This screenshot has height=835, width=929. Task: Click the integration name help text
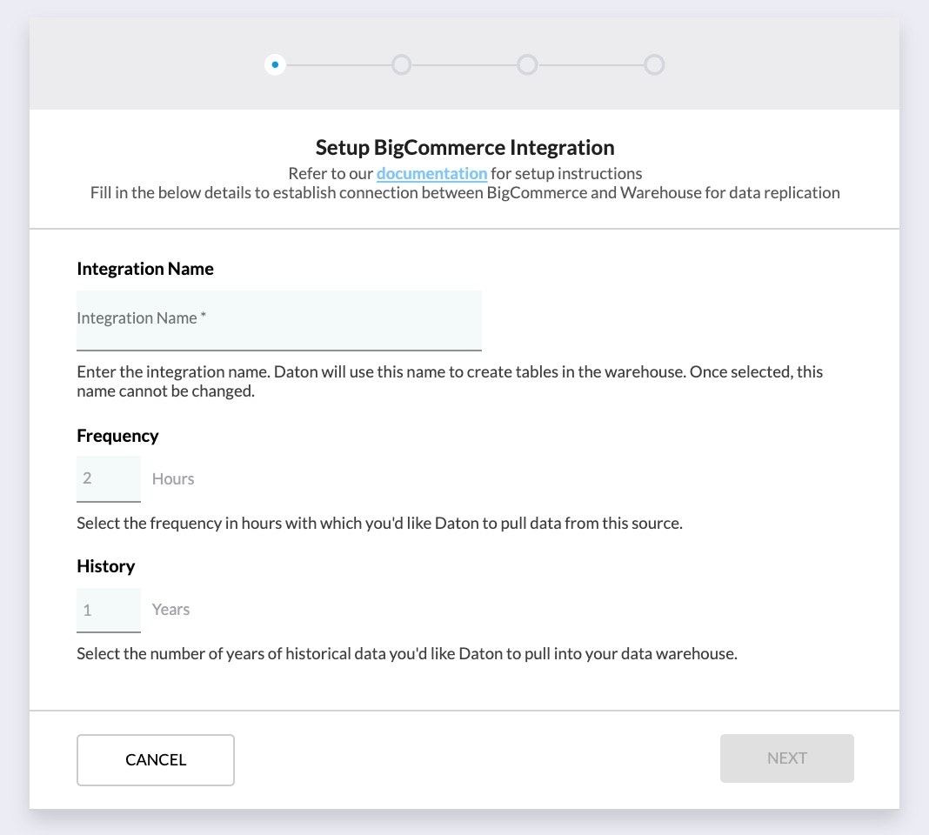(x=449, y=381)
